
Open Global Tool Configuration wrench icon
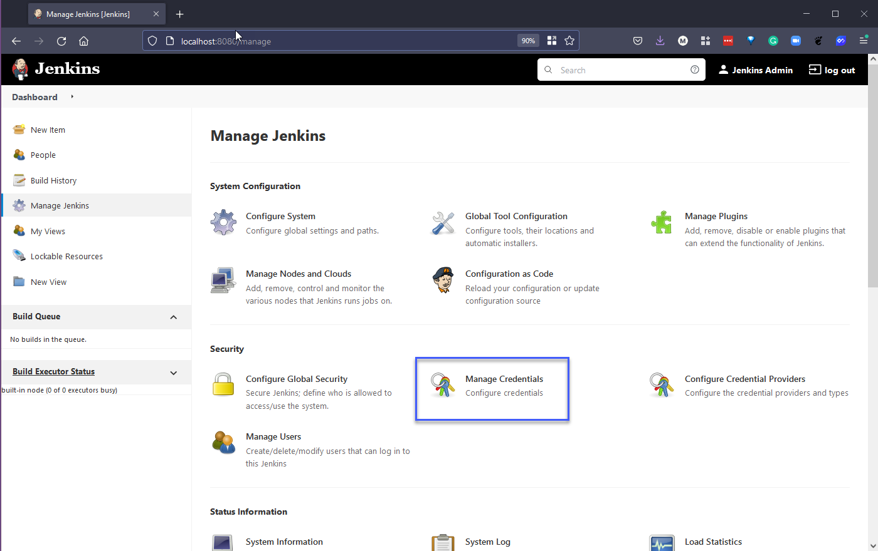click(x=443, y=223)
